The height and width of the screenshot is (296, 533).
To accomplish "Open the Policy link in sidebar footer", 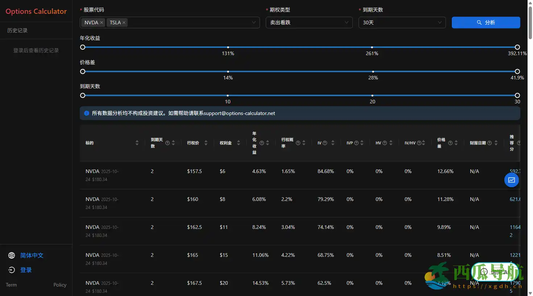I will click(60, 285).
